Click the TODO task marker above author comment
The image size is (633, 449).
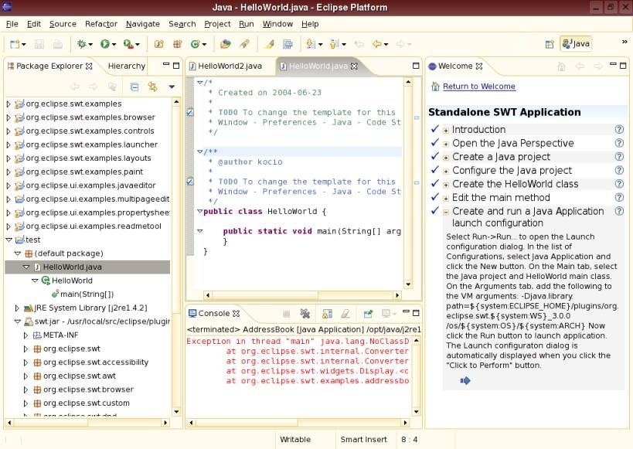click(190, 112)
